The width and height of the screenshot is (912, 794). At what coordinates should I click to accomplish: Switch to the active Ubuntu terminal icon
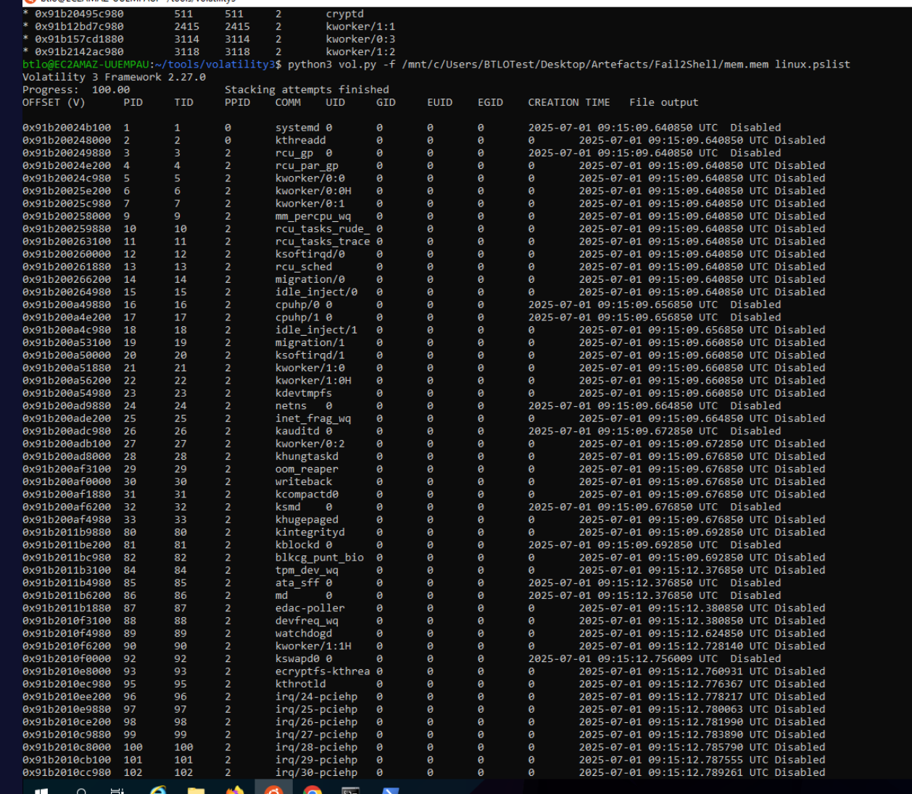click(x=274, y=790)
